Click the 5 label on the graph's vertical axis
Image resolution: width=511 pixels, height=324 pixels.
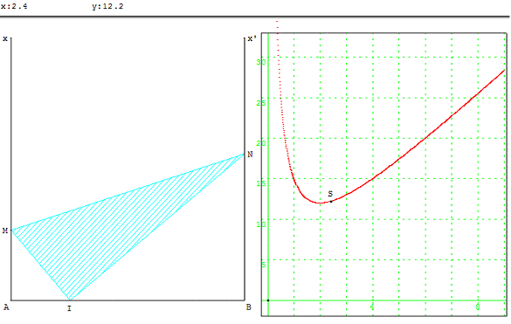point(263,265)
